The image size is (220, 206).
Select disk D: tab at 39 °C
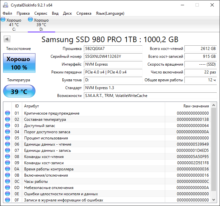[x=41, y=24]
